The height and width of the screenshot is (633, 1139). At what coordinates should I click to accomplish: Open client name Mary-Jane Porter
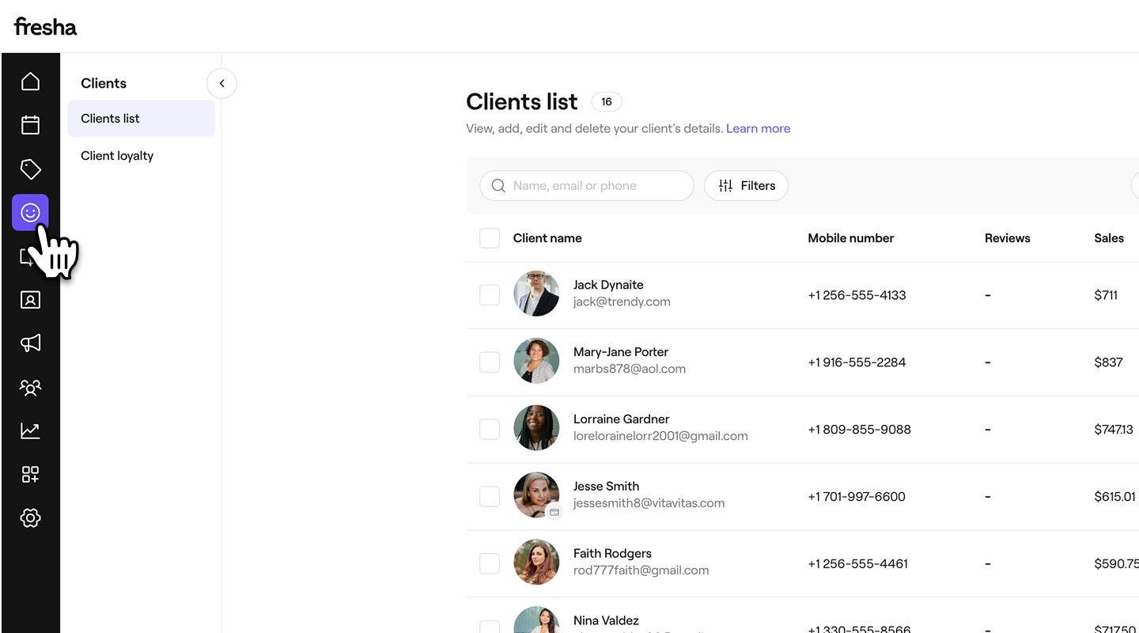tap(621, 352)
